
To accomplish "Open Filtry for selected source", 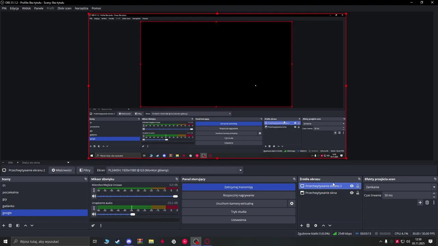I will pos(85,170).
